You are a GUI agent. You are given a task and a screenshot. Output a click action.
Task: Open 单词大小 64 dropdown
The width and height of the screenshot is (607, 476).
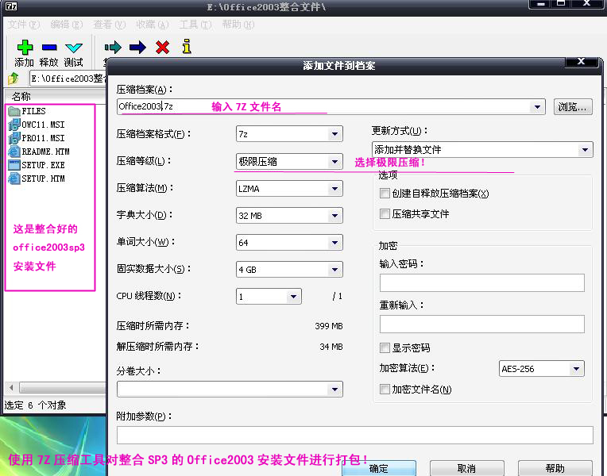(x=334, y=243)
